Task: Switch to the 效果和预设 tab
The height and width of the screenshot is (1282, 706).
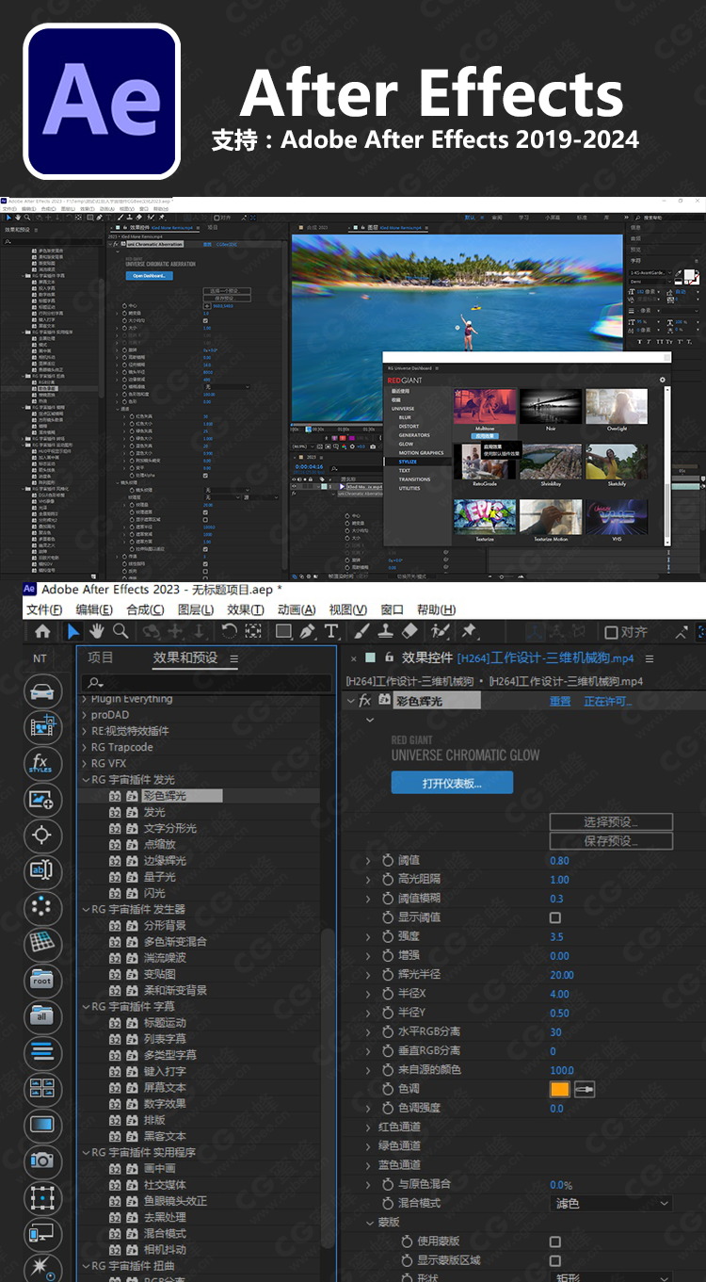Action: click(x=185, y=657)
